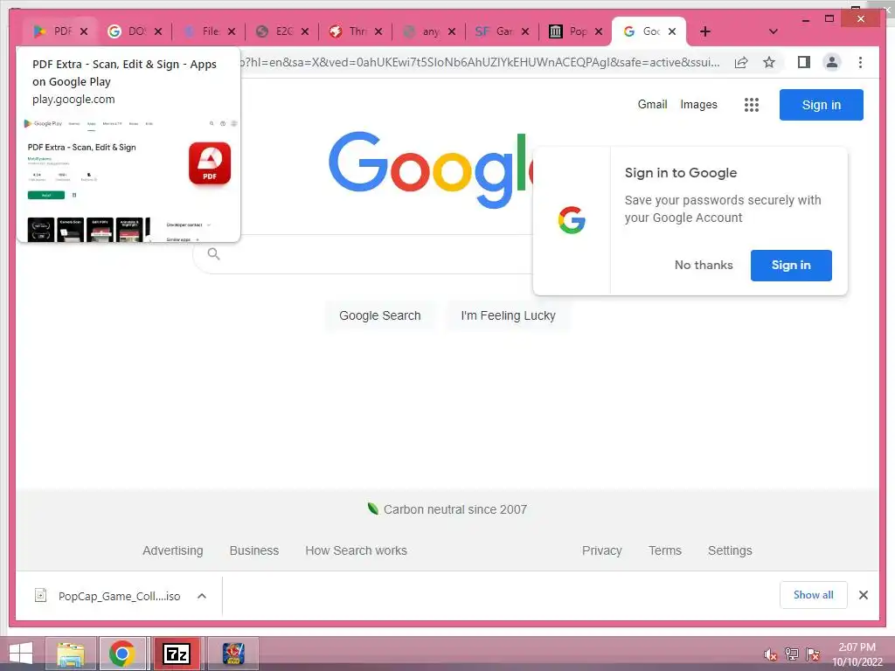Open the Google apps grid
Viewport: 895px width, 671px height.
coord(751,105)
